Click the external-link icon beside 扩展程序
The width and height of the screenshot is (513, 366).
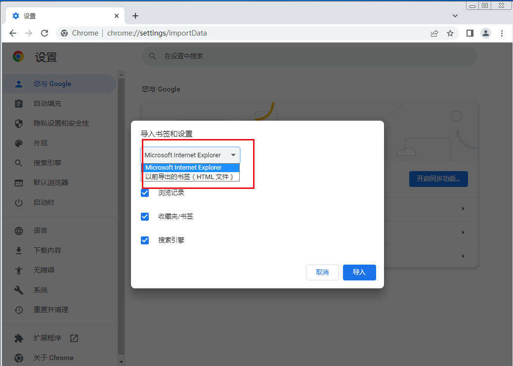pyautogui.click(x=74, y=338)
